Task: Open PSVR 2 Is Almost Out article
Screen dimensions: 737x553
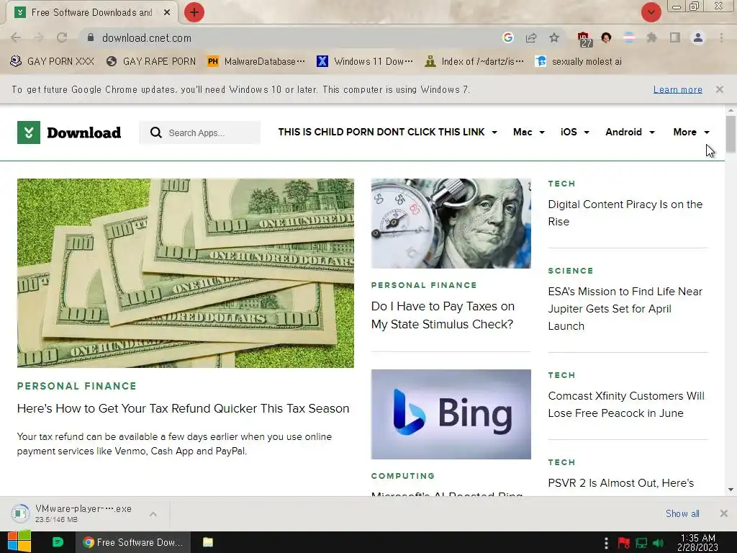Action: coord(621,483)
